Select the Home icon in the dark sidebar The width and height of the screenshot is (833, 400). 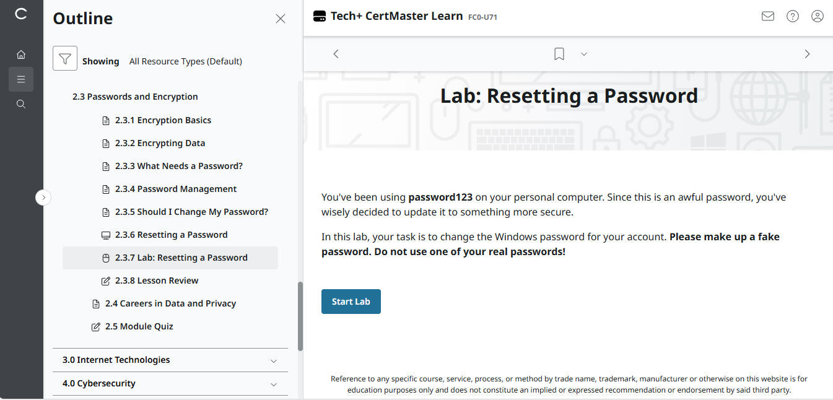20,54
